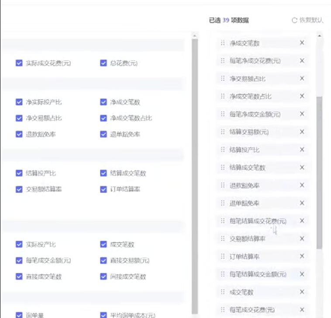
Task: Remove 每笔结算成交花费(元) from the selected list
Action: click(302, 221)
